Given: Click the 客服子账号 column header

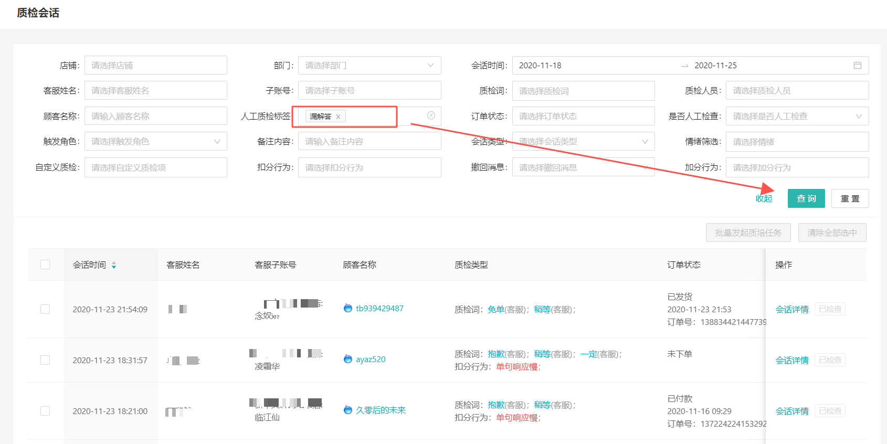Looking at the screenshot, I should pos(276,265).
